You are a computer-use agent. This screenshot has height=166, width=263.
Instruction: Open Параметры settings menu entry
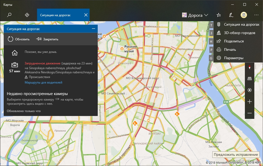238,58
